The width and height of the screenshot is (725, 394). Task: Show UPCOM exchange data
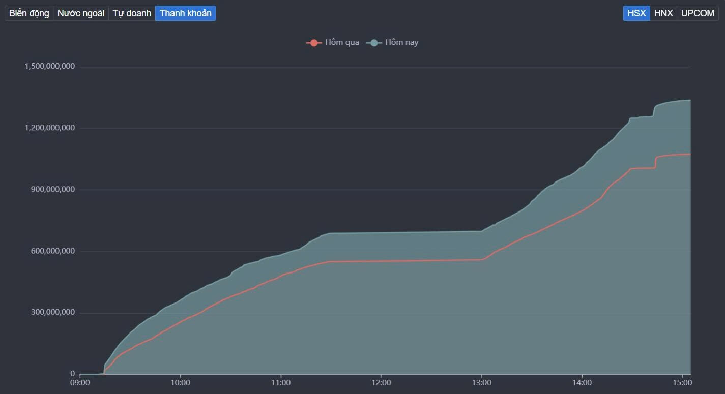coord(698,13)
